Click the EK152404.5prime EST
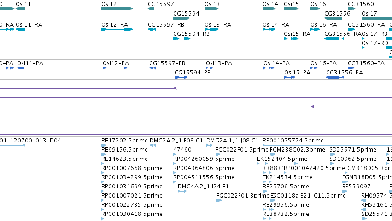Screen dimensions: 392x221 pyautogui.click(x=277, y=164)
